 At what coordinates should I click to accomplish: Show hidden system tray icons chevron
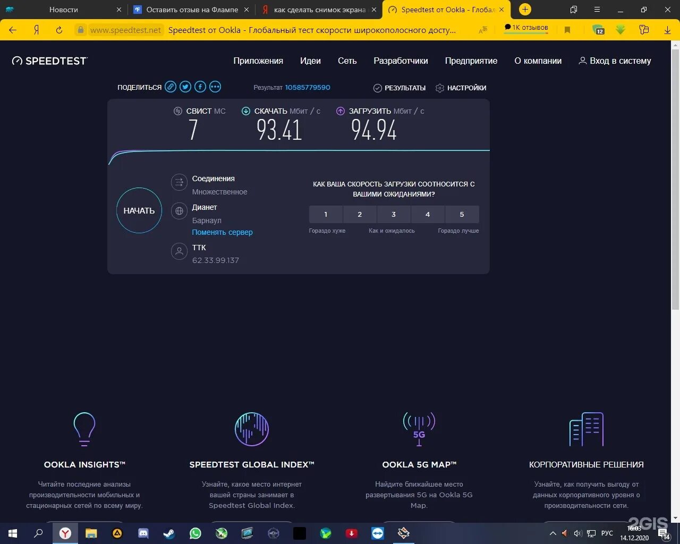(x=552, y=533)
